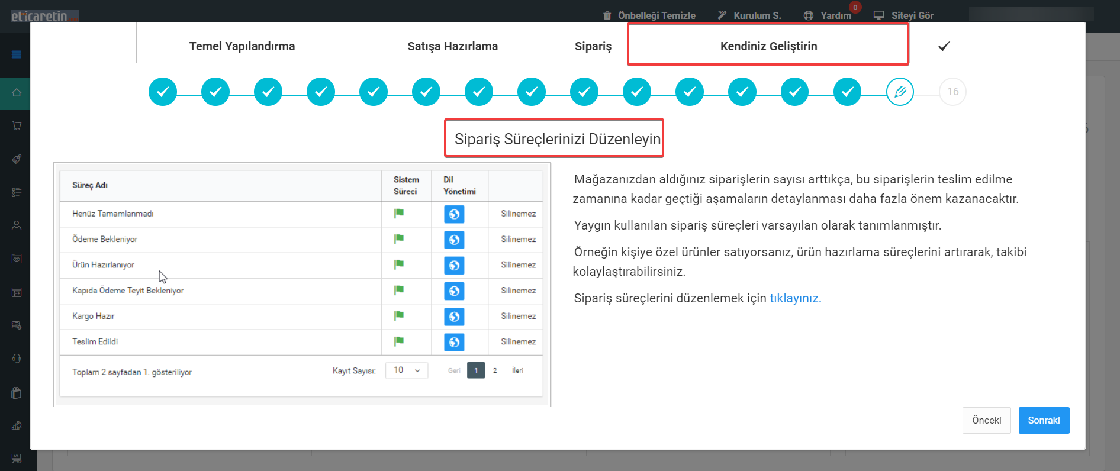Click the Sipariş Süreçlerinizi Düzenleyin heading
Image resolution: width=1120 pixels, height=471 pixels.
(557, 139)
